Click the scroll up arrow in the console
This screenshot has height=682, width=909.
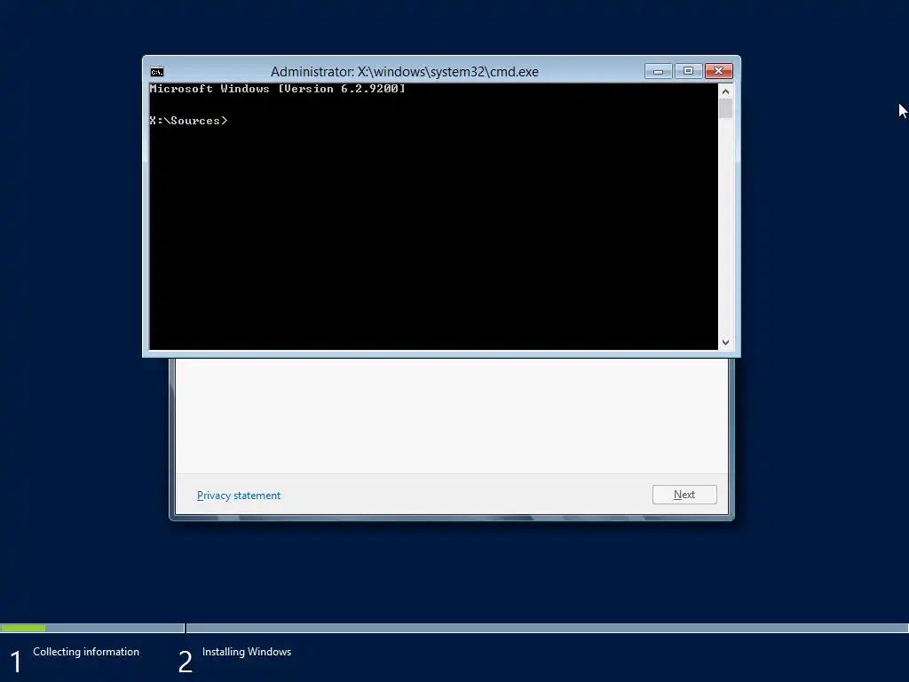(725, 91)
